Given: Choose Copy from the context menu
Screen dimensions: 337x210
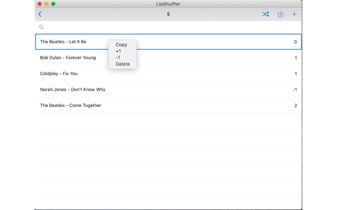Looking at the screenshot, I should coord(121,45).
